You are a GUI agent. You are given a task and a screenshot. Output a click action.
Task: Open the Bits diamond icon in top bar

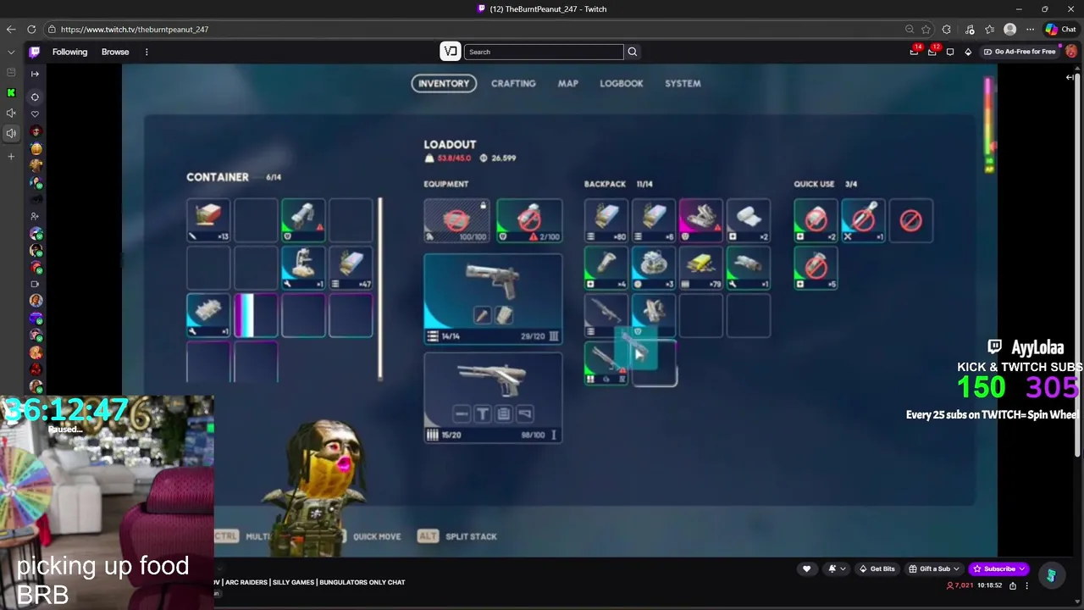pyautogui.click(x=968, y=52)
